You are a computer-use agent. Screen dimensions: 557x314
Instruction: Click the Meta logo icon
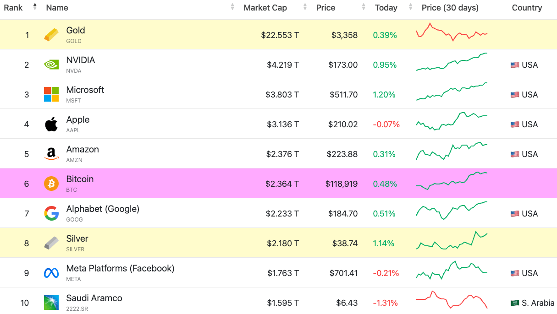(51, 273)
